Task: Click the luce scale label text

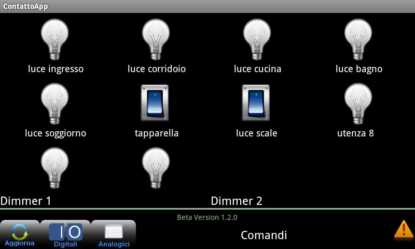Action: 256,133
